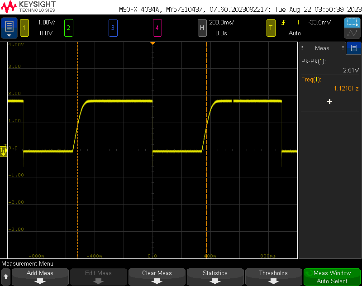Viewport: 362px width, 286px height.
Task: Expand the Add Meas softkey menu
Action: coord(40,276)
